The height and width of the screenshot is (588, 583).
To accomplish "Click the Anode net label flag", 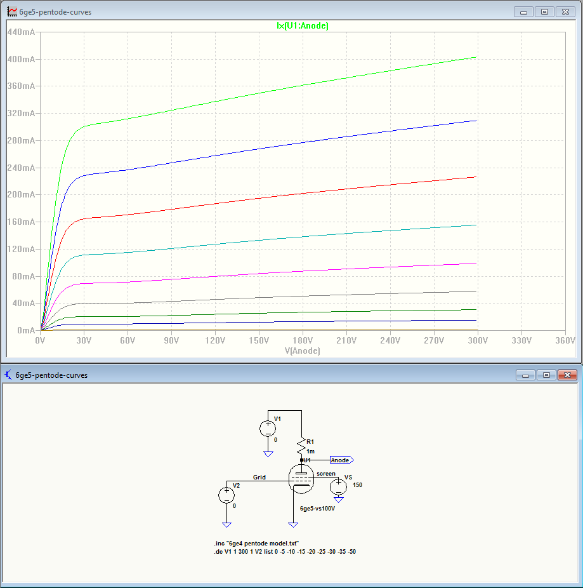I will [x=341, y=460].
